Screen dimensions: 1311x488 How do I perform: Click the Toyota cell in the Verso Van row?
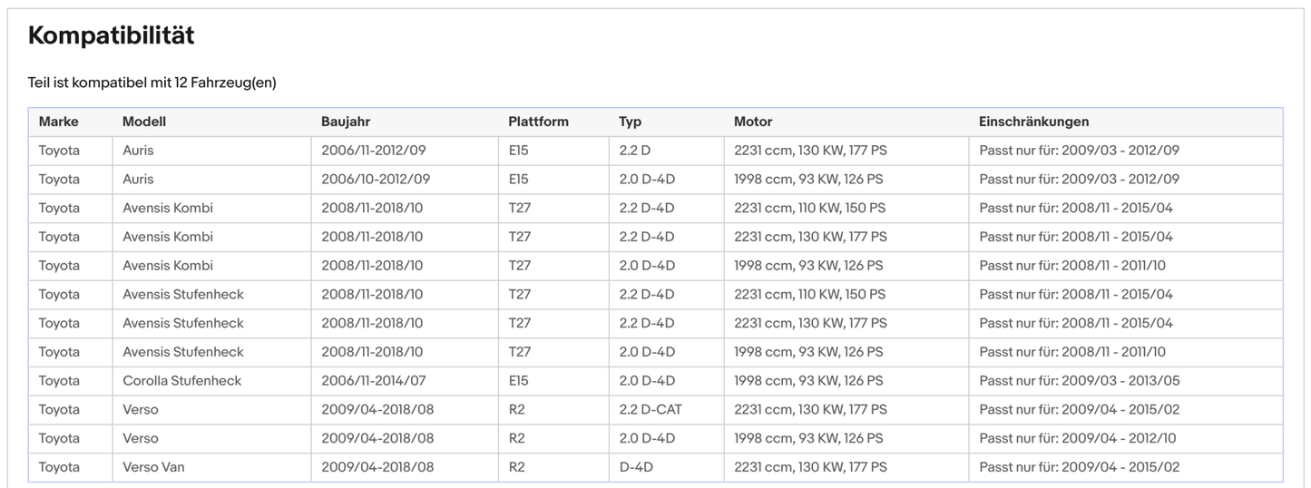59,467
